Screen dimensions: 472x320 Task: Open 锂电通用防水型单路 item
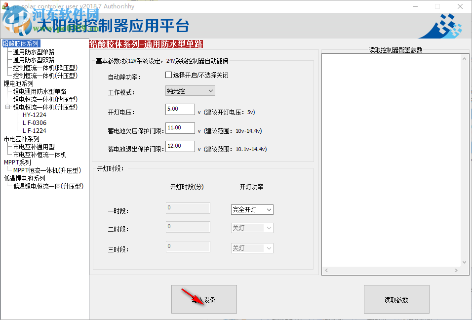tap(39, 91)
